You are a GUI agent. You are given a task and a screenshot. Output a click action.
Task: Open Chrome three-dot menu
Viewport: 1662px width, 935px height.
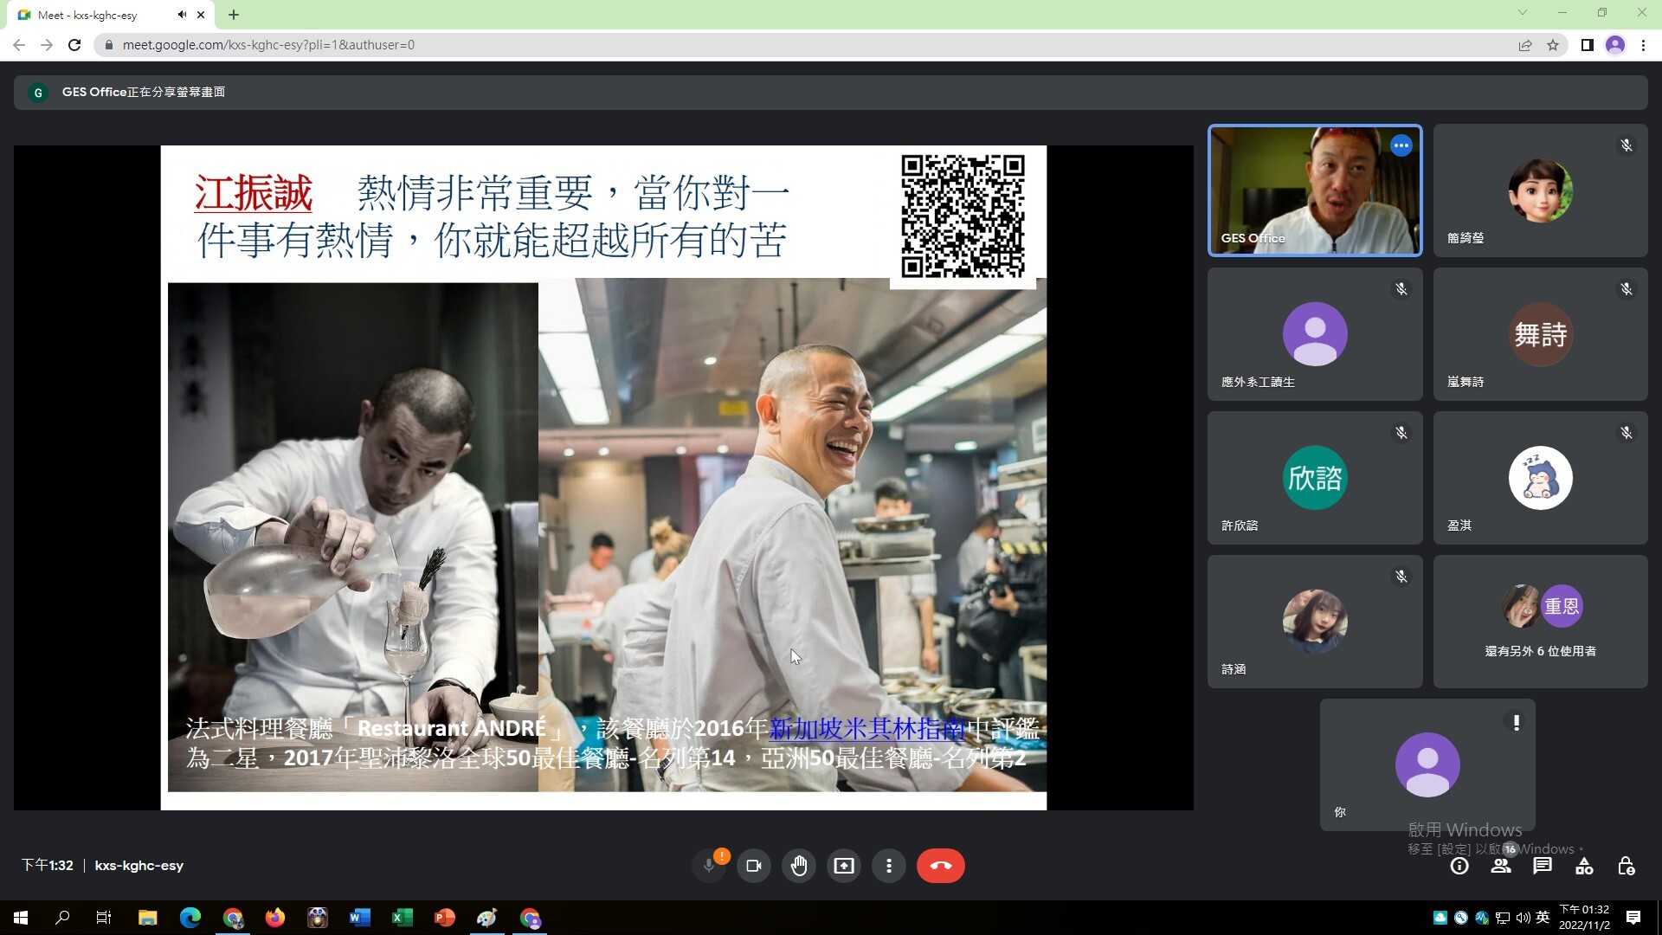pyautogui.click(x=1643, y=45)
